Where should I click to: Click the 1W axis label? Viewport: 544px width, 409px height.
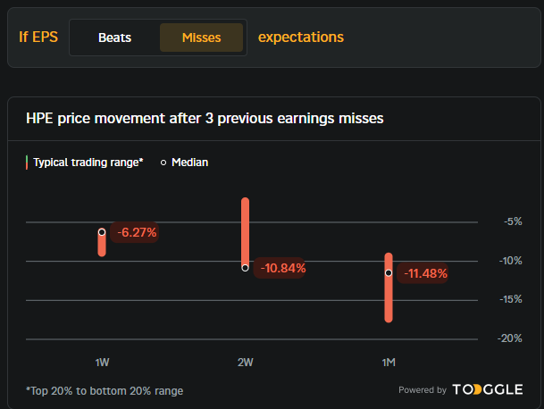tap(102, 363)
